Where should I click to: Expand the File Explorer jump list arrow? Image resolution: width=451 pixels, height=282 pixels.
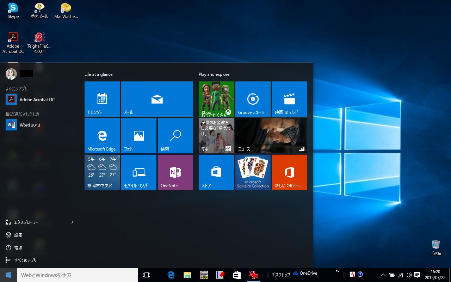(x=72, y=222)
